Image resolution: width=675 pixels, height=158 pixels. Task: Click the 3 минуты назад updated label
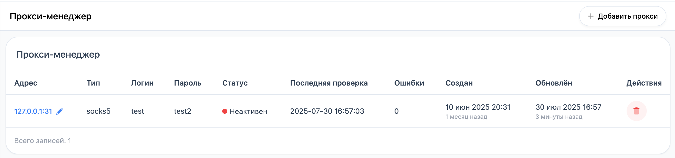(559, 117)
